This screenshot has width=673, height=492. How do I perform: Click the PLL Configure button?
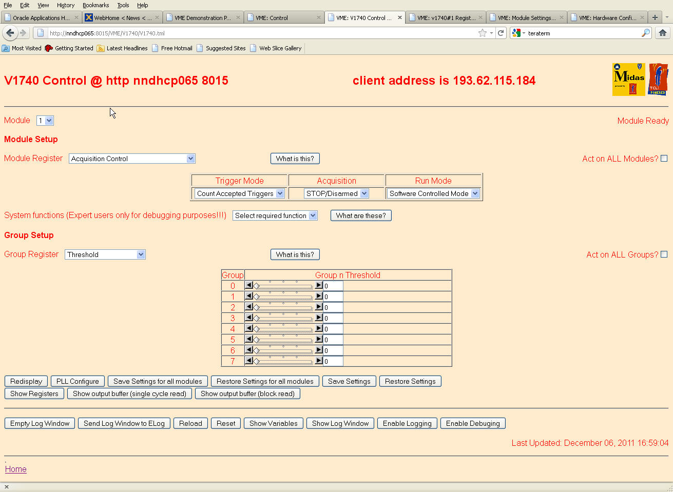click(78, 381)
